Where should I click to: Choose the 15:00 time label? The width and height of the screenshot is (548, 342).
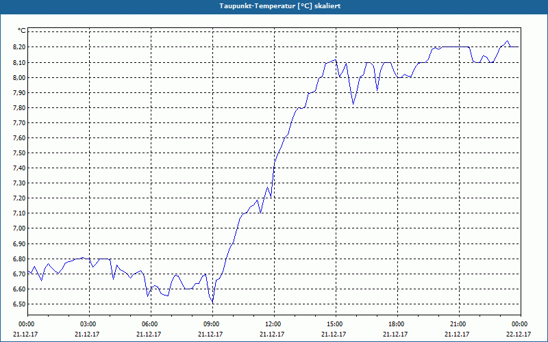point(336,324)
